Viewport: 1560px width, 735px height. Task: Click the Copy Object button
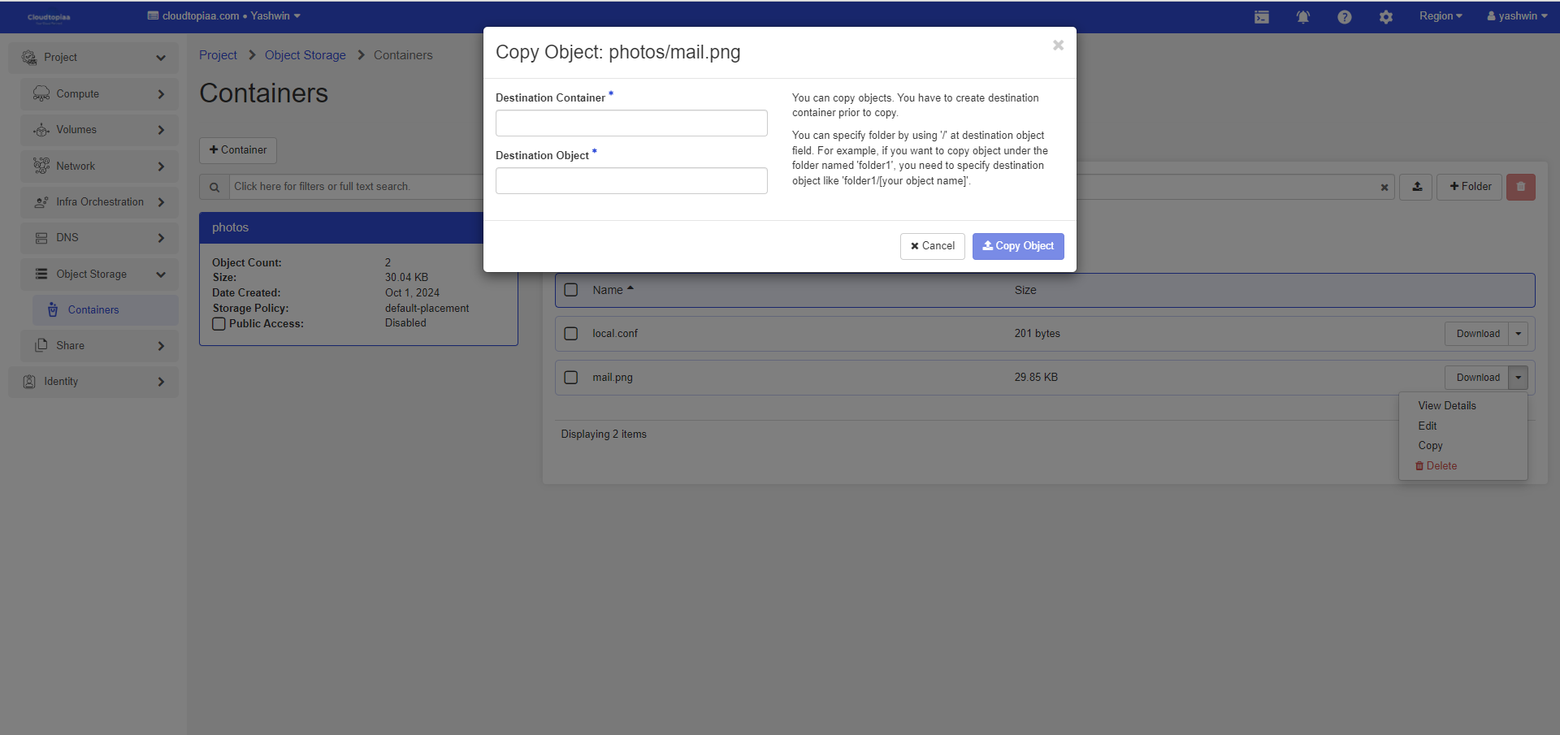(x=1017, y=246)
